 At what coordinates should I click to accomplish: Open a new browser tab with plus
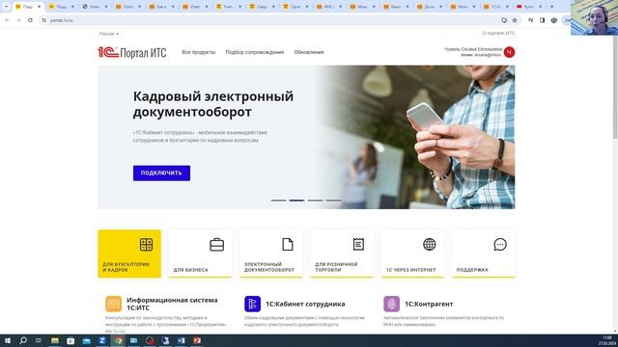[x=551, y=7]
